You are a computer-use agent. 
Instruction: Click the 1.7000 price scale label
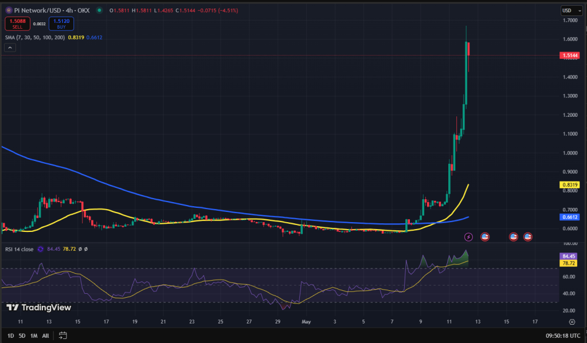click(570, 20)
